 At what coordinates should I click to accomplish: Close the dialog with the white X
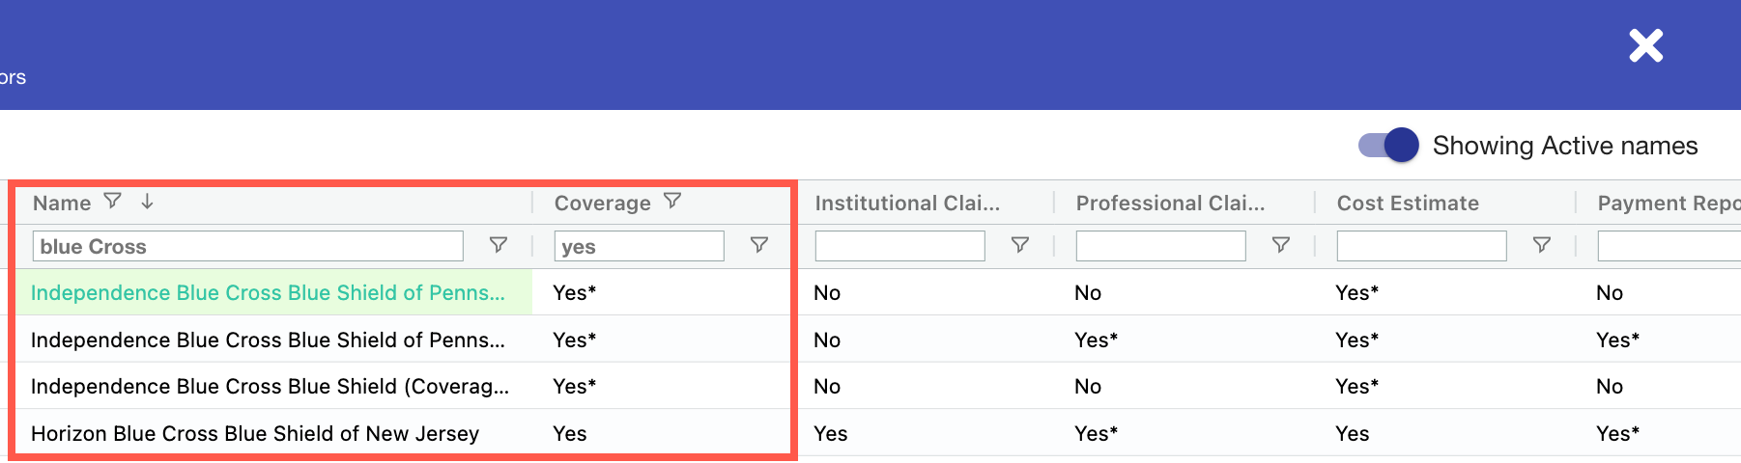[1645, 45]
